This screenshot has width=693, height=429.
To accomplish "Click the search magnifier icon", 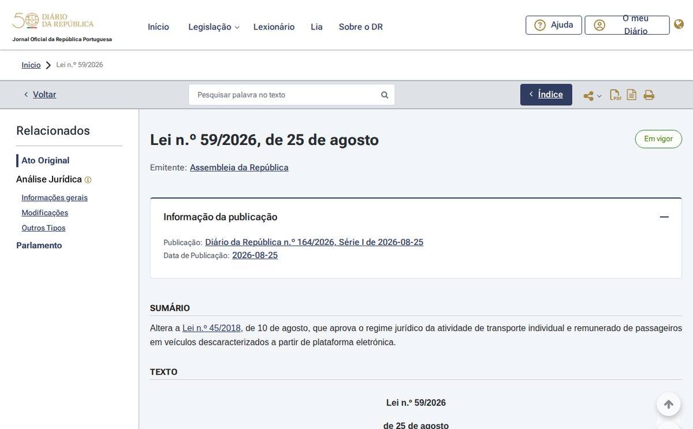I will click(385, 95).
